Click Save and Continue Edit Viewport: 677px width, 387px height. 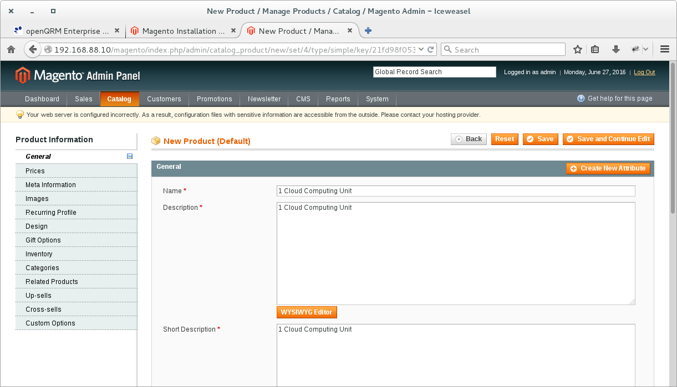coord(608,139)
